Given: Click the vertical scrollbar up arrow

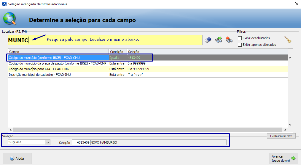Looking at the screenshot, I should [x=290, y=58].
